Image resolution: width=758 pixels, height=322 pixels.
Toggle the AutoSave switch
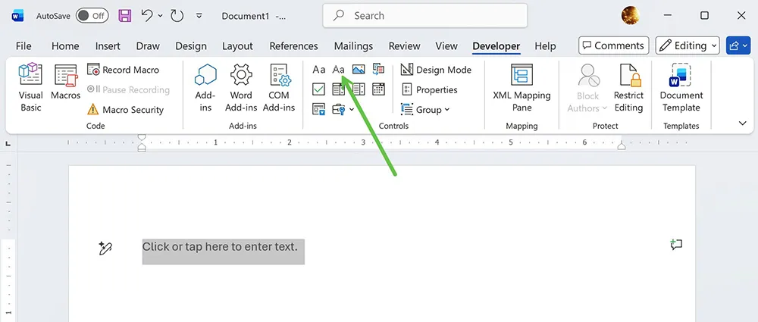pos(92,15)
